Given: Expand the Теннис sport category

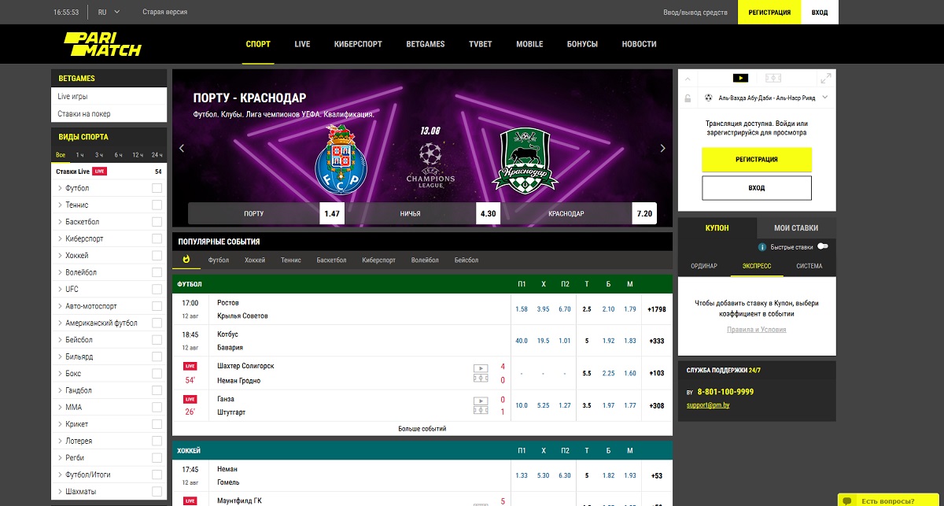Looking at the screenshot, I should click(77, 205).
